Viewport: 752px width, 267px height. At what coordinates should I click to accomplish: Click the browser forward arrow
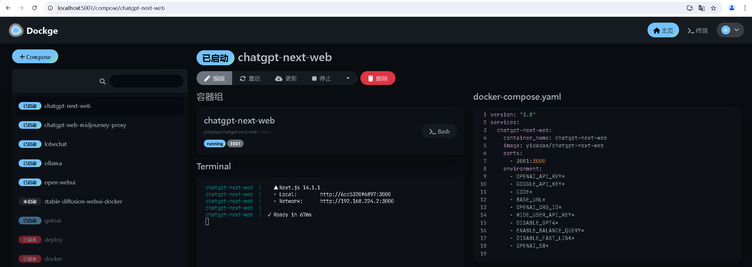pyautogui.click(x=21, y=8)
